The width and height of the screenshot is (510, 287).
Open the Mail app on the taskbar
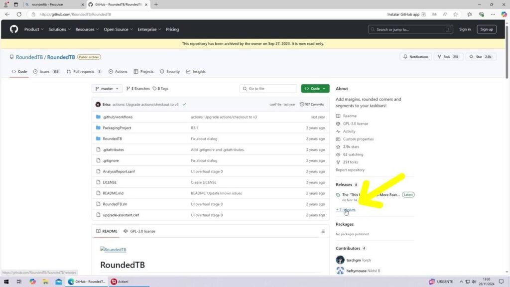tap(59, 282)
